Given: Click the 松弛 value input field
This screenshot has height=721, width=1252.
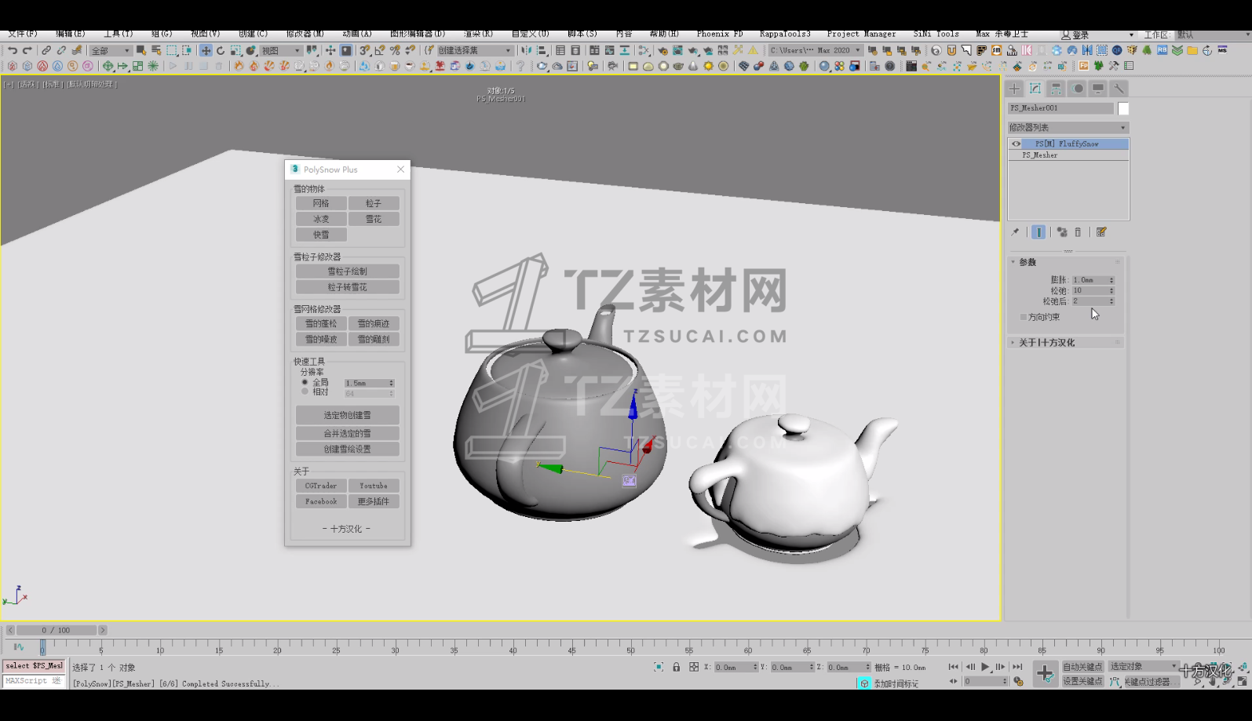Looking at the screenshot, I should coord(1090,290).
